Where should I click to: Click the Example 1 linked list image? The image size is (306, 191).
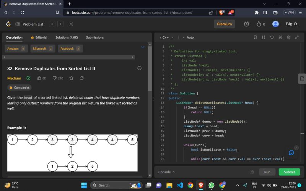72,153
